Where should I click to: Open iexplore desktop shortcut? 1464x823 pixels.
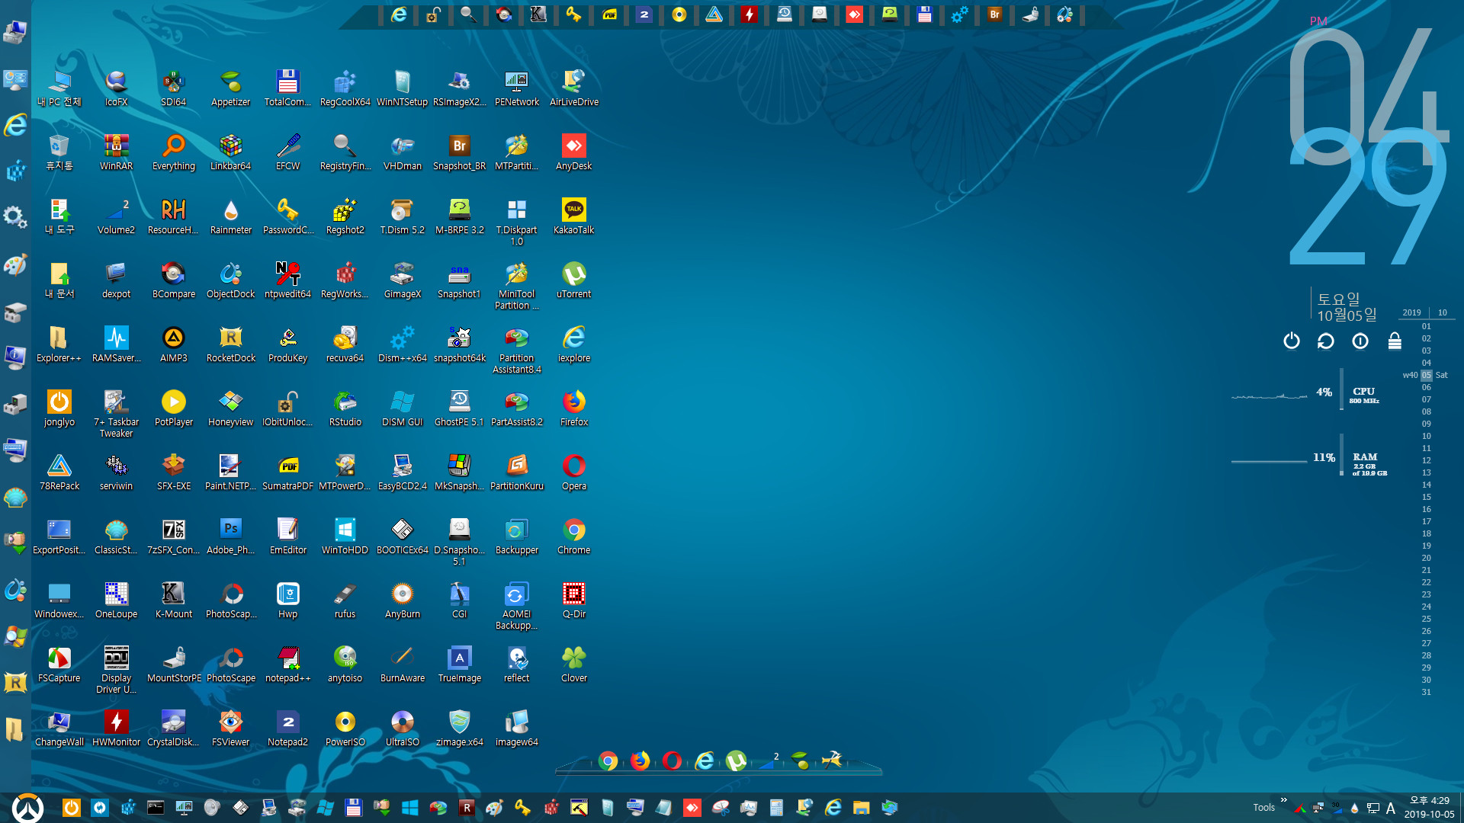coord(573,344)
